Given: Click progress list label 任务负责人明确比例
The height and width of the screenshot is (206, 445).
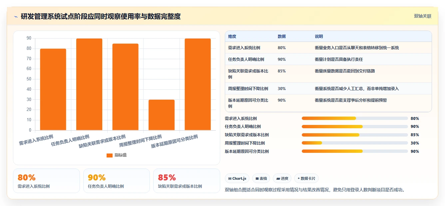Looking at the screenshot, I should tap(243, 127).
